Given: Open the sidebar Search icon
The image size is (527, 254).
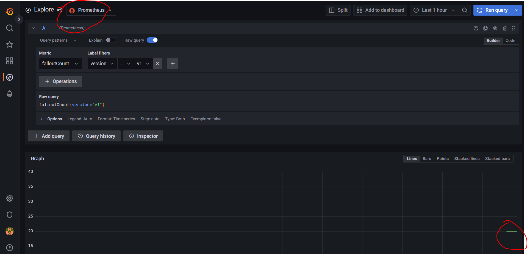Looking at the screenshot, I should coord(9,28).
